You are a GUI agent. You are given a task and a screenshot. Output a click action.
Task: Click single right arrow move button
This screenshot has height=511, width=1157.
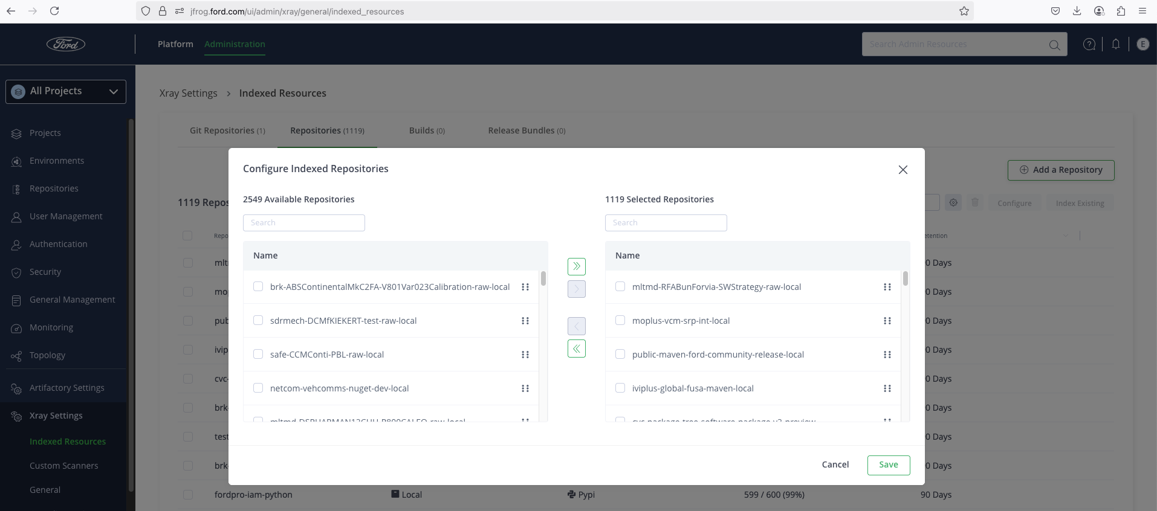[x=577, y=289]
